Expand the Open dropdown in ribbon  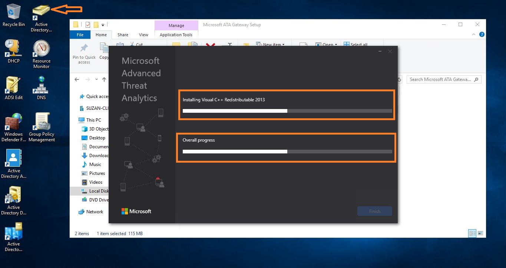tap(327, 44)
